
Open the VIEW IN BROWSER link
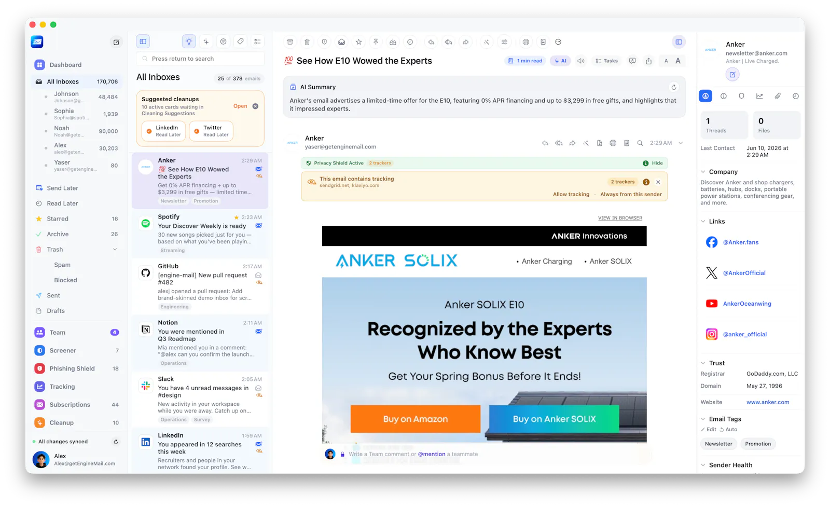(x=620, y=218)
